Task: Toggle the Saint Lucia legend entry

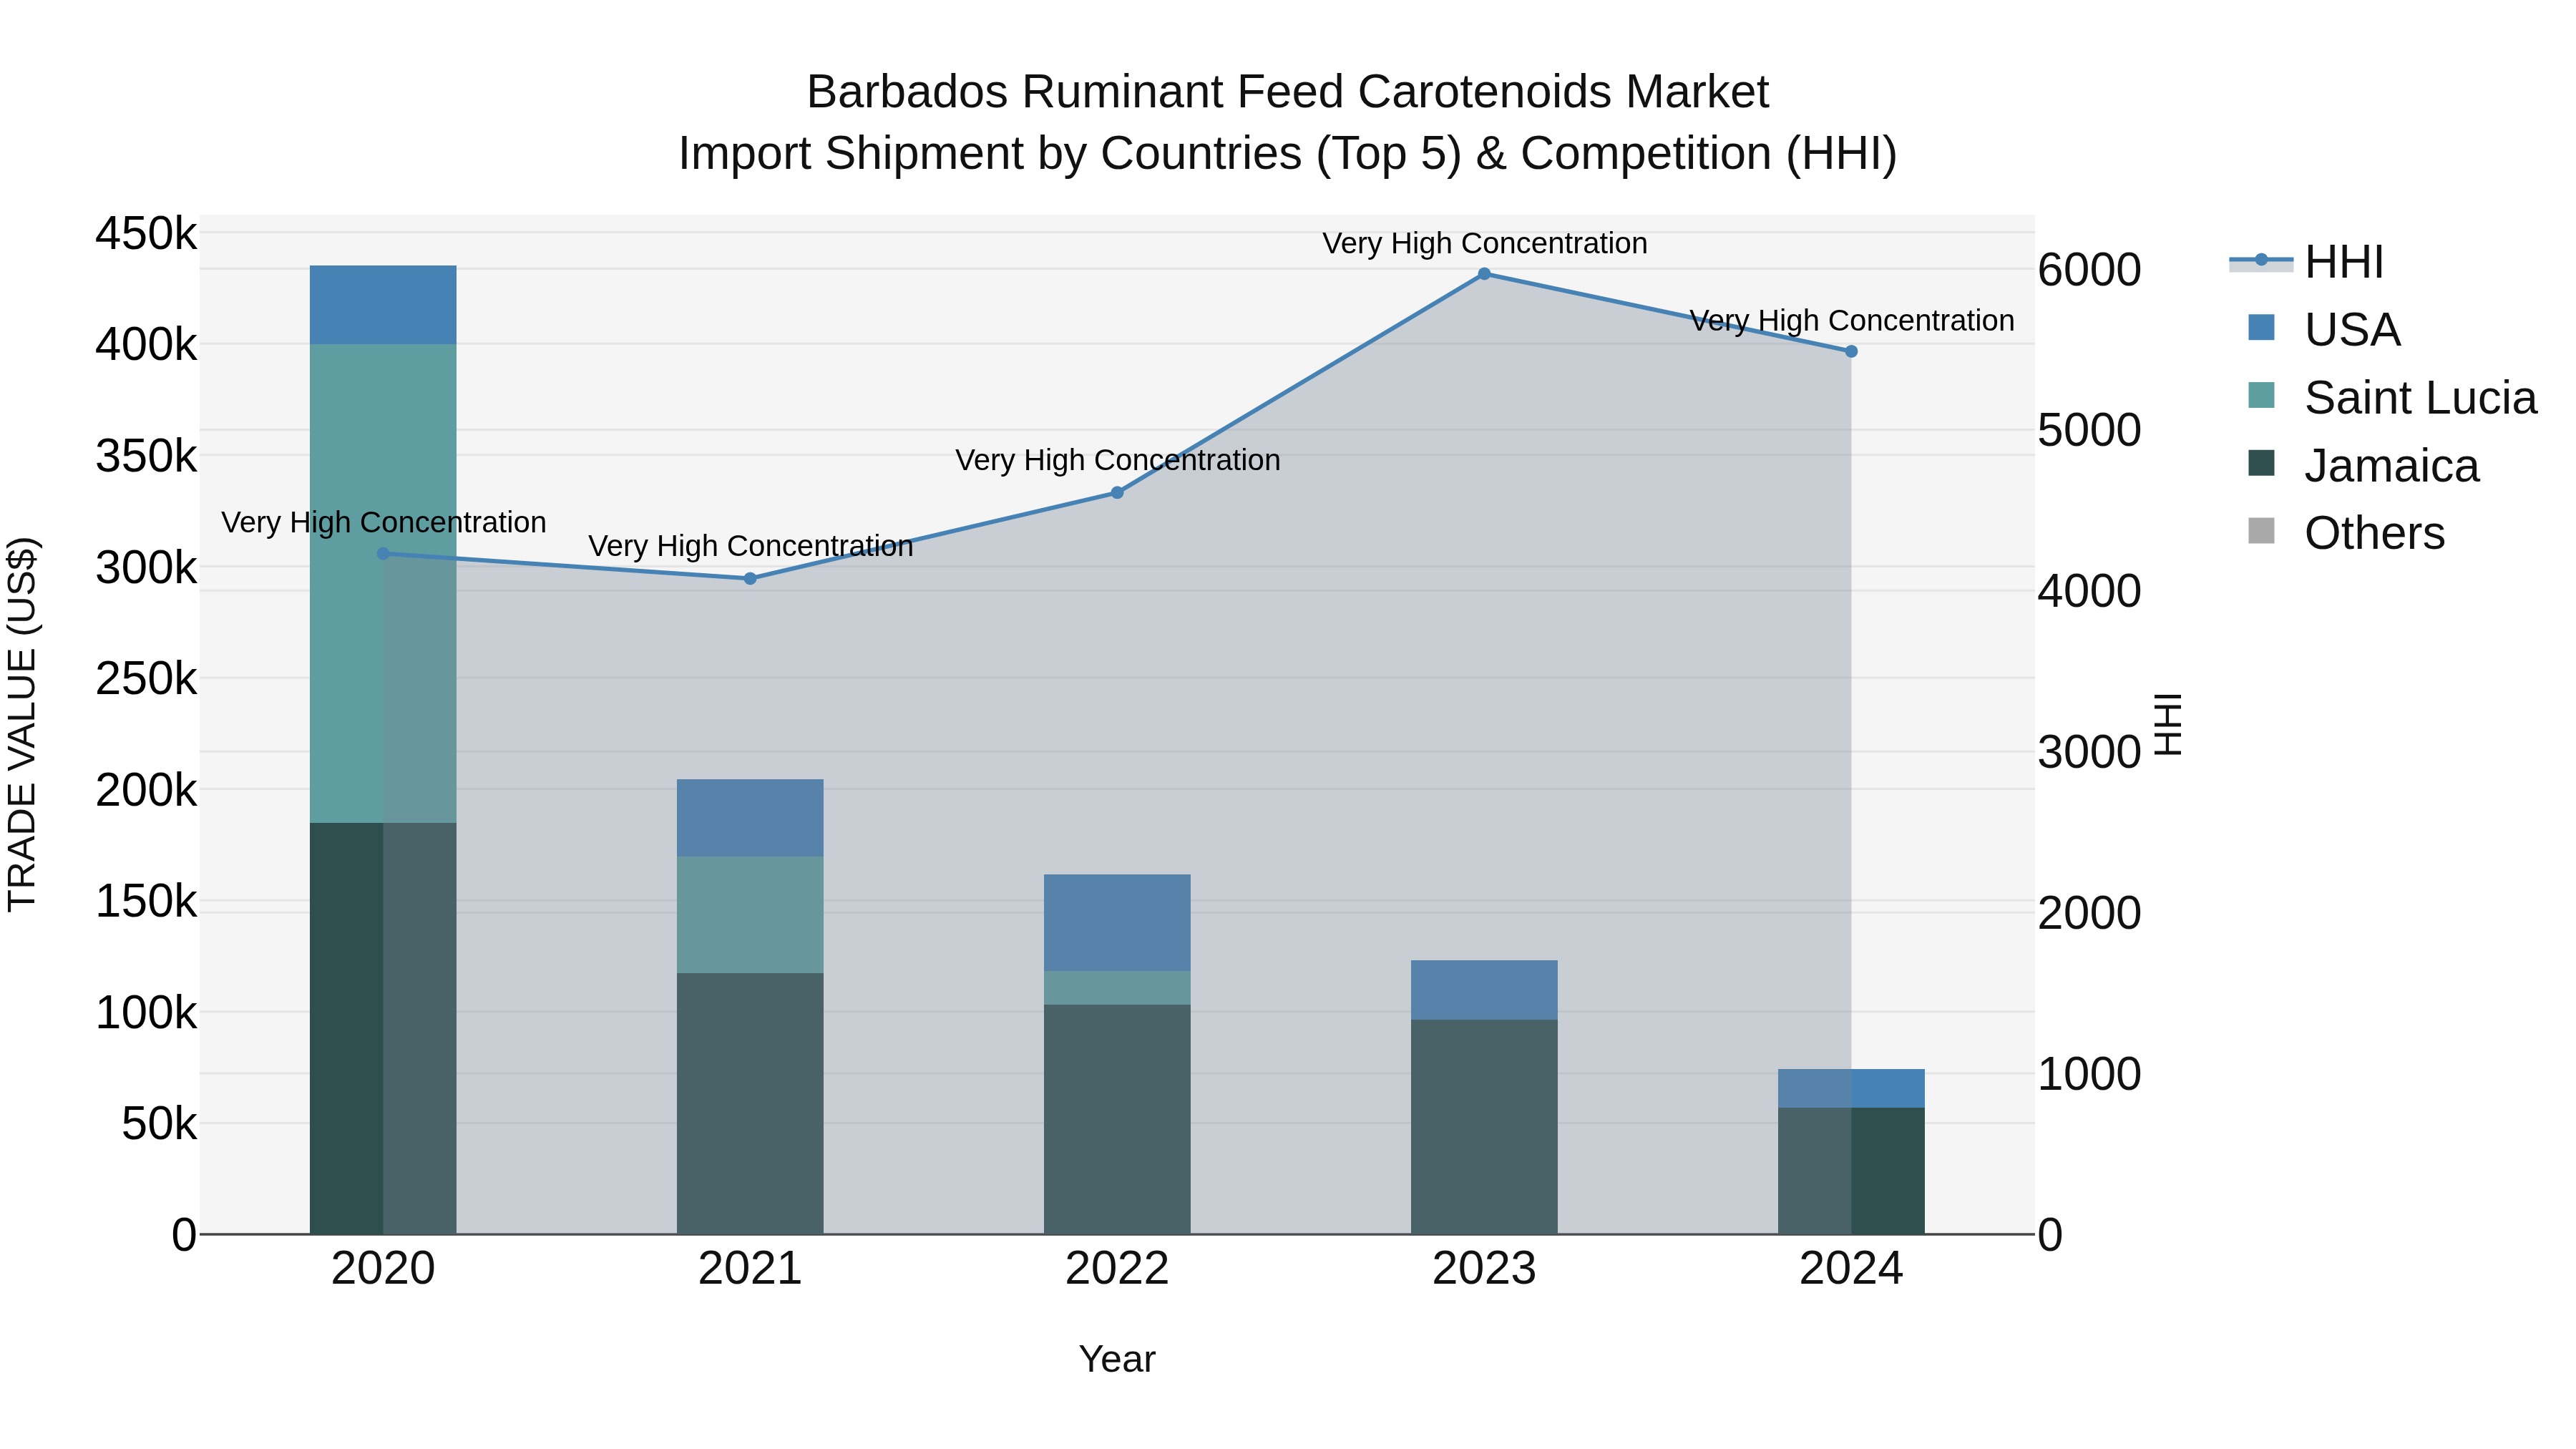Action: (x=2392, y=398)
